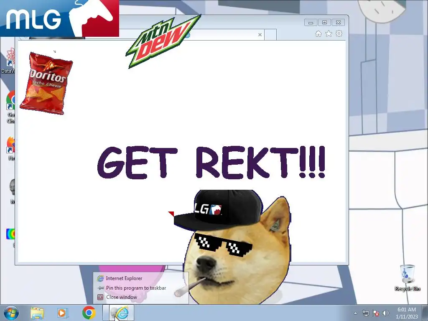Maximize the Internet Explorer window
This screenshot has height=321, width=428.
click(324, 23)
